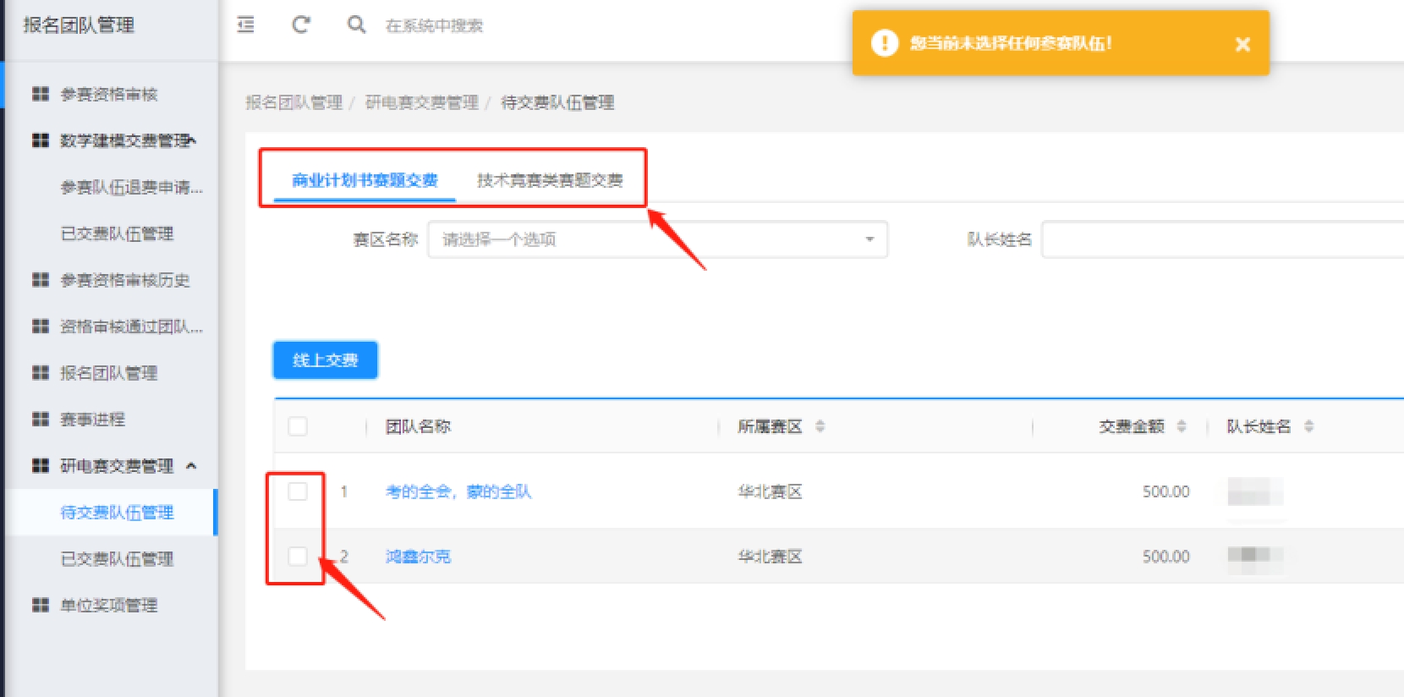Switch to 技术竞赛类赛题交费 tab
This screenshot has width=1404, height=697.
[x=550, y=180]
